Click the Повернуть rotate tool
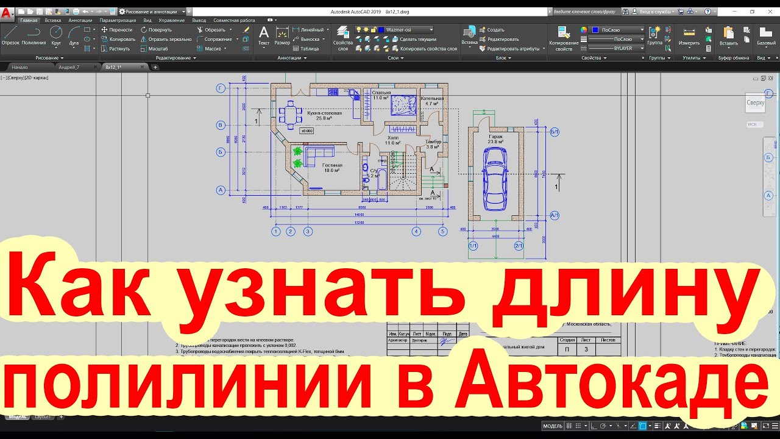Screen dimensions: 780x439 156,29
